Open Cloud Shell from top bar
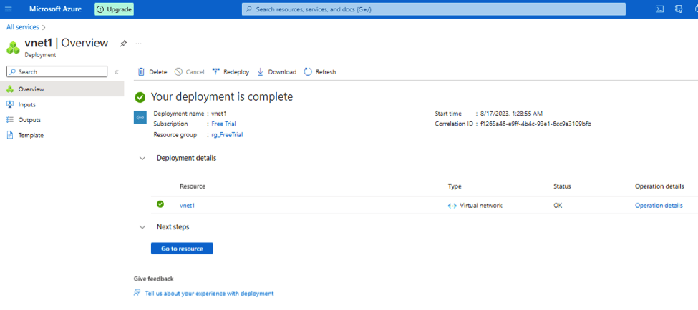The width and height of the screenshot is (698, 310). (659, 9)
